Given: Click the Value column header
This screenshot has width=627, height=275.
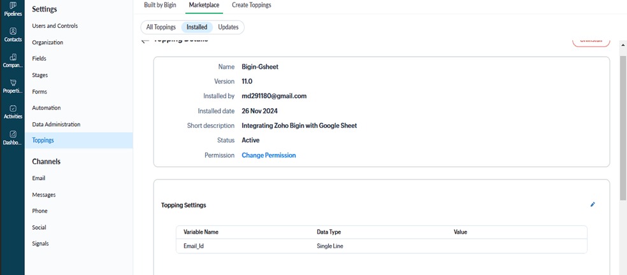Looking at the screenshot, I should pyautogui.click(x=460, y=232).
